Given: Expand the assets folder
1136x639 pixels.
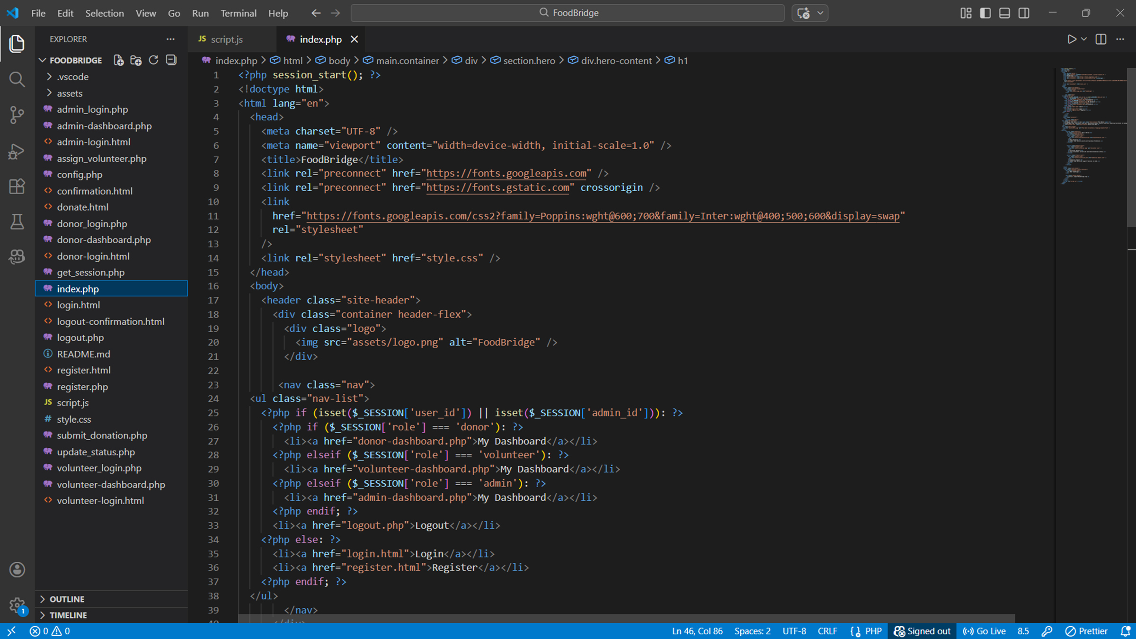Looking at the screenshot, I should [x=70, y=93].
